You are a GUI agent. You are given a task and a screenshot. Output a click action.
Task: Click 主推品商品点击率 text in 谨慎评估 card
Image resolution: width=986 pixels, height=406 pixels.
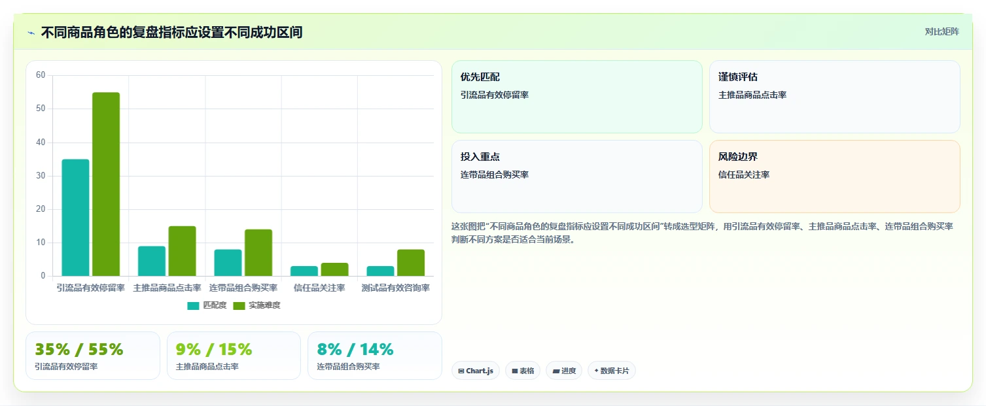coord(752,95)
